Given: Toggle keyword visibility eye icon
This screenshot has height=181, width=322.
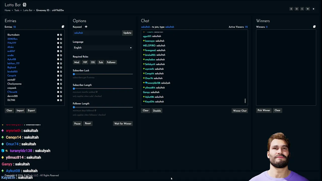Looking at the screenshot, I should pos(86,27).
